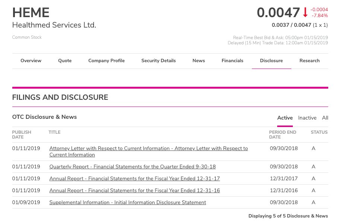The height and width of the screenshot is (222, 342).
Task: Click the Delayed (15 Min) Trade Data timestamp
Action: [278, 43]
